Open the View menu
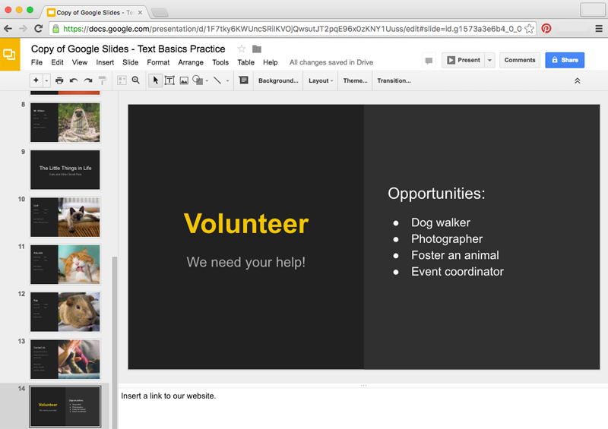Image resolution: width=608 pixels, height=429 pixels. [80, 62]
